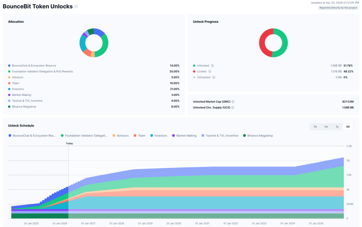Click the 21.00% allocation value
The height and width of the screenshot is (227, 362).
175,89
